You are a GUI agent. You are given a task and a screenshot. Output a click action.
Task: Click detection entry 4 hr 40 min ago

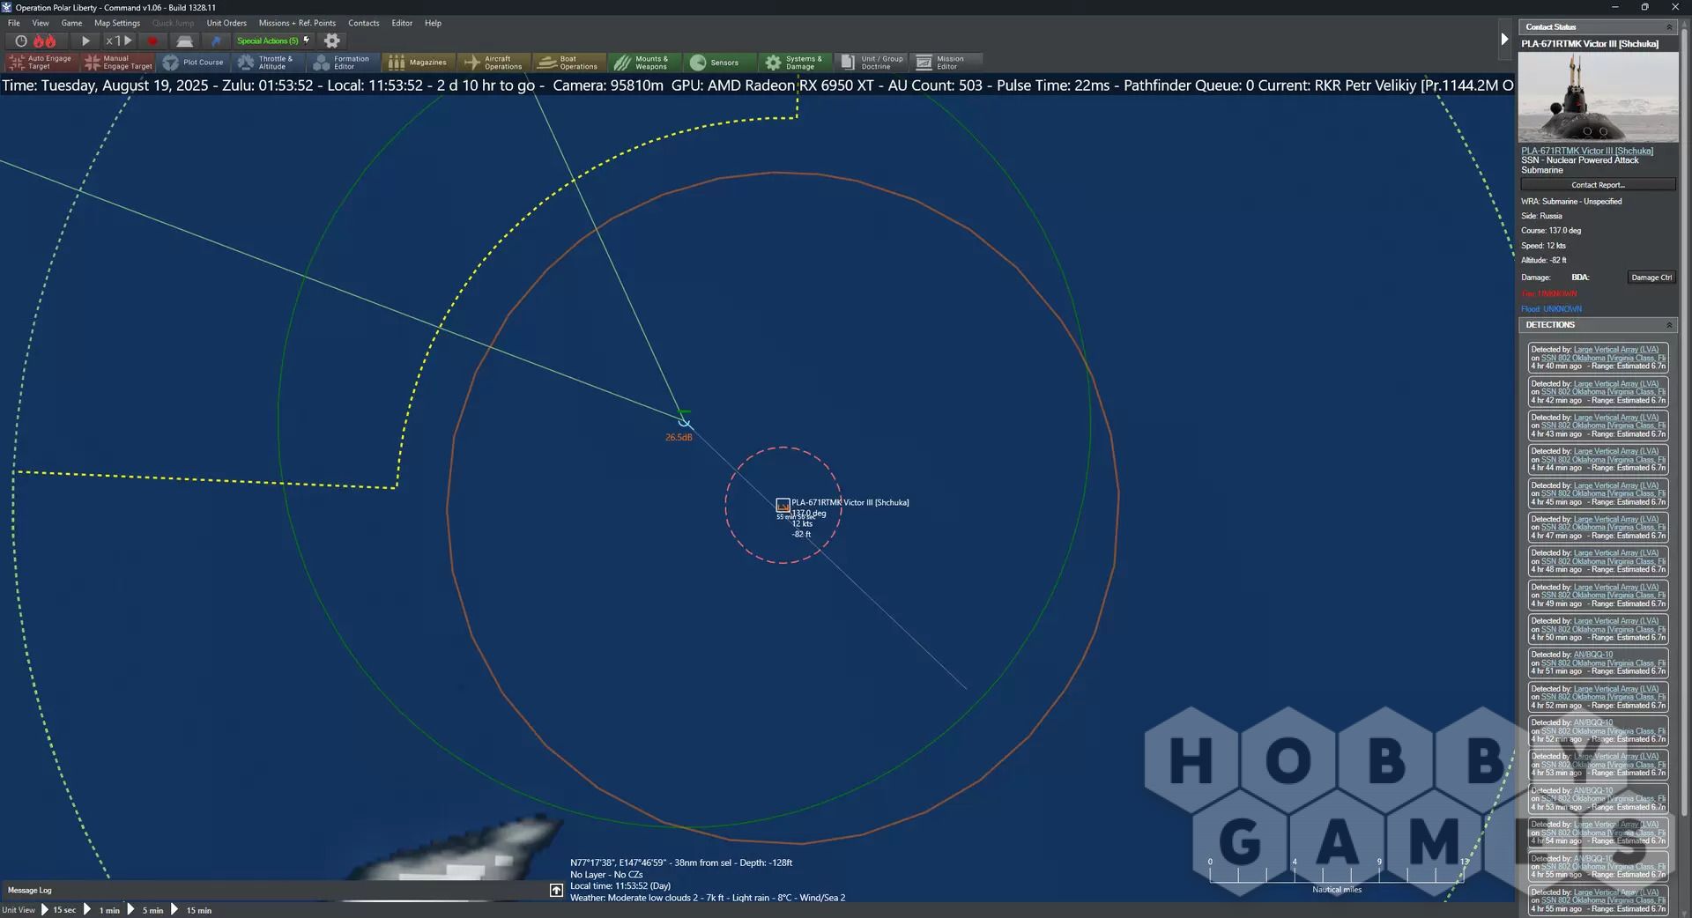(1598, 358)
